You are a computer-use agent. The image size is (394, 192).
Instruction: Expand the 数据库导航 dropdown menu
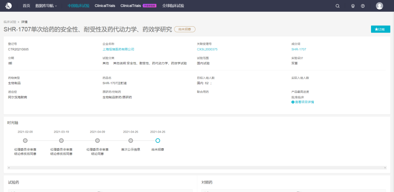[x=46, y=6]
